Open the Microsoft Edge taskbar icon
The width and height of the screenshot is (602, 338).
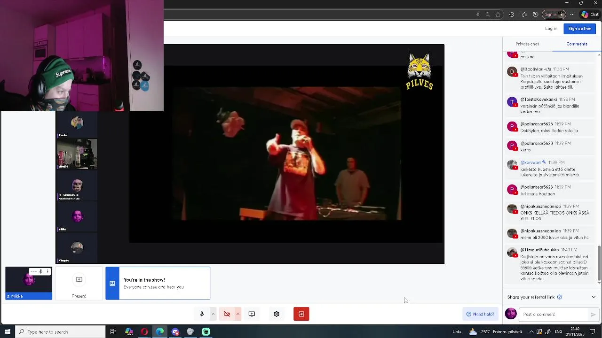tap(160, 332)
